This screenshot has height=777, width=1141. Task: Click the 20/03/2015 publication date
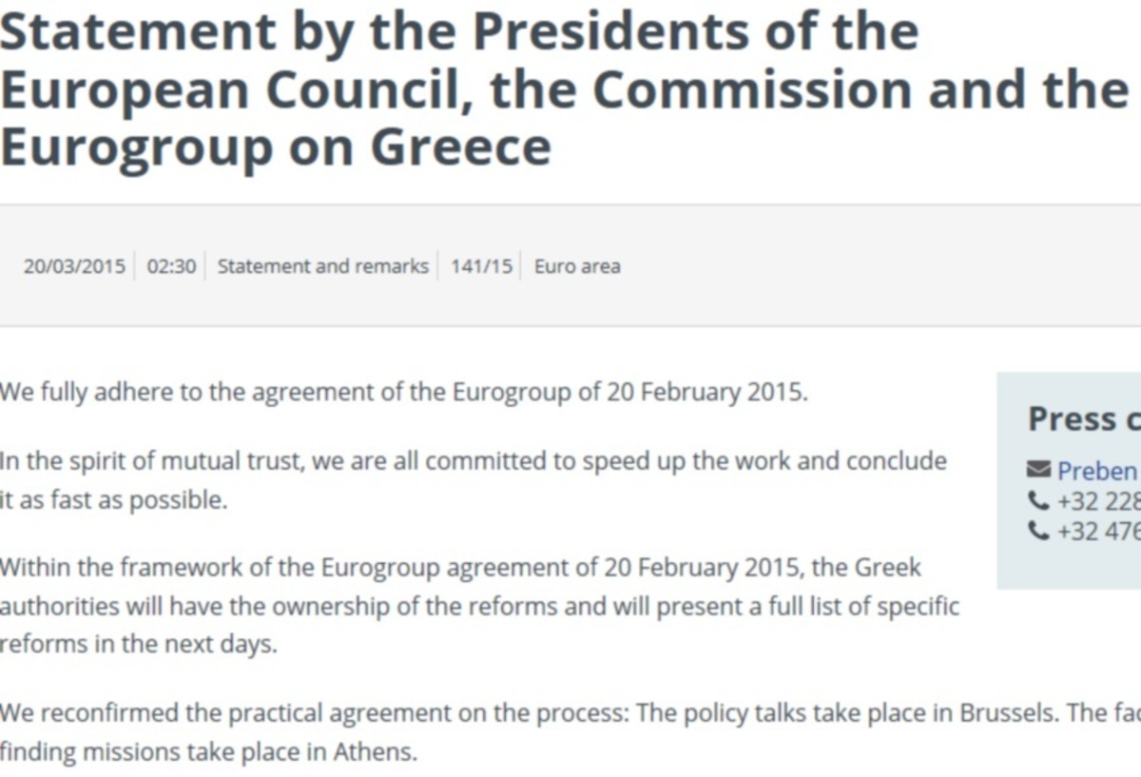click(x=74, y=266)
